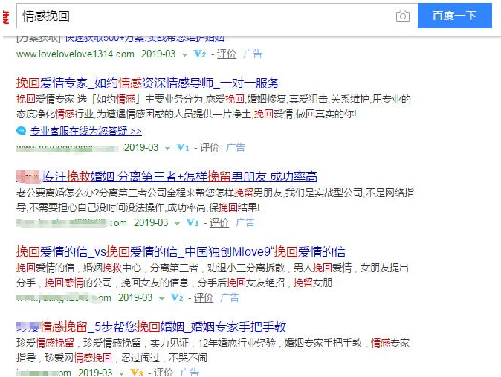Click 评价 link under 专注挽救婚姻 result
This screenshot has width=501, height=377.
pos(219,222)
